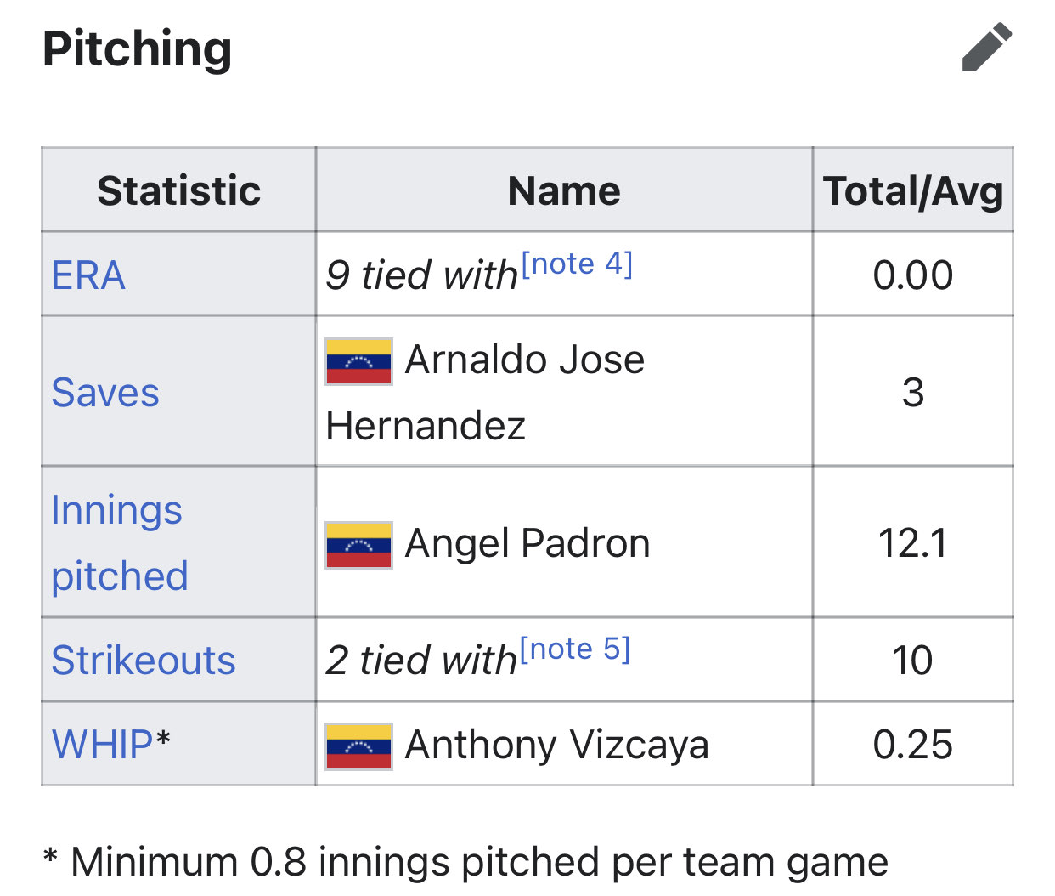
Task: Click Venezuela flag beside Angel Padron
Action: click(x=358, y=544)
